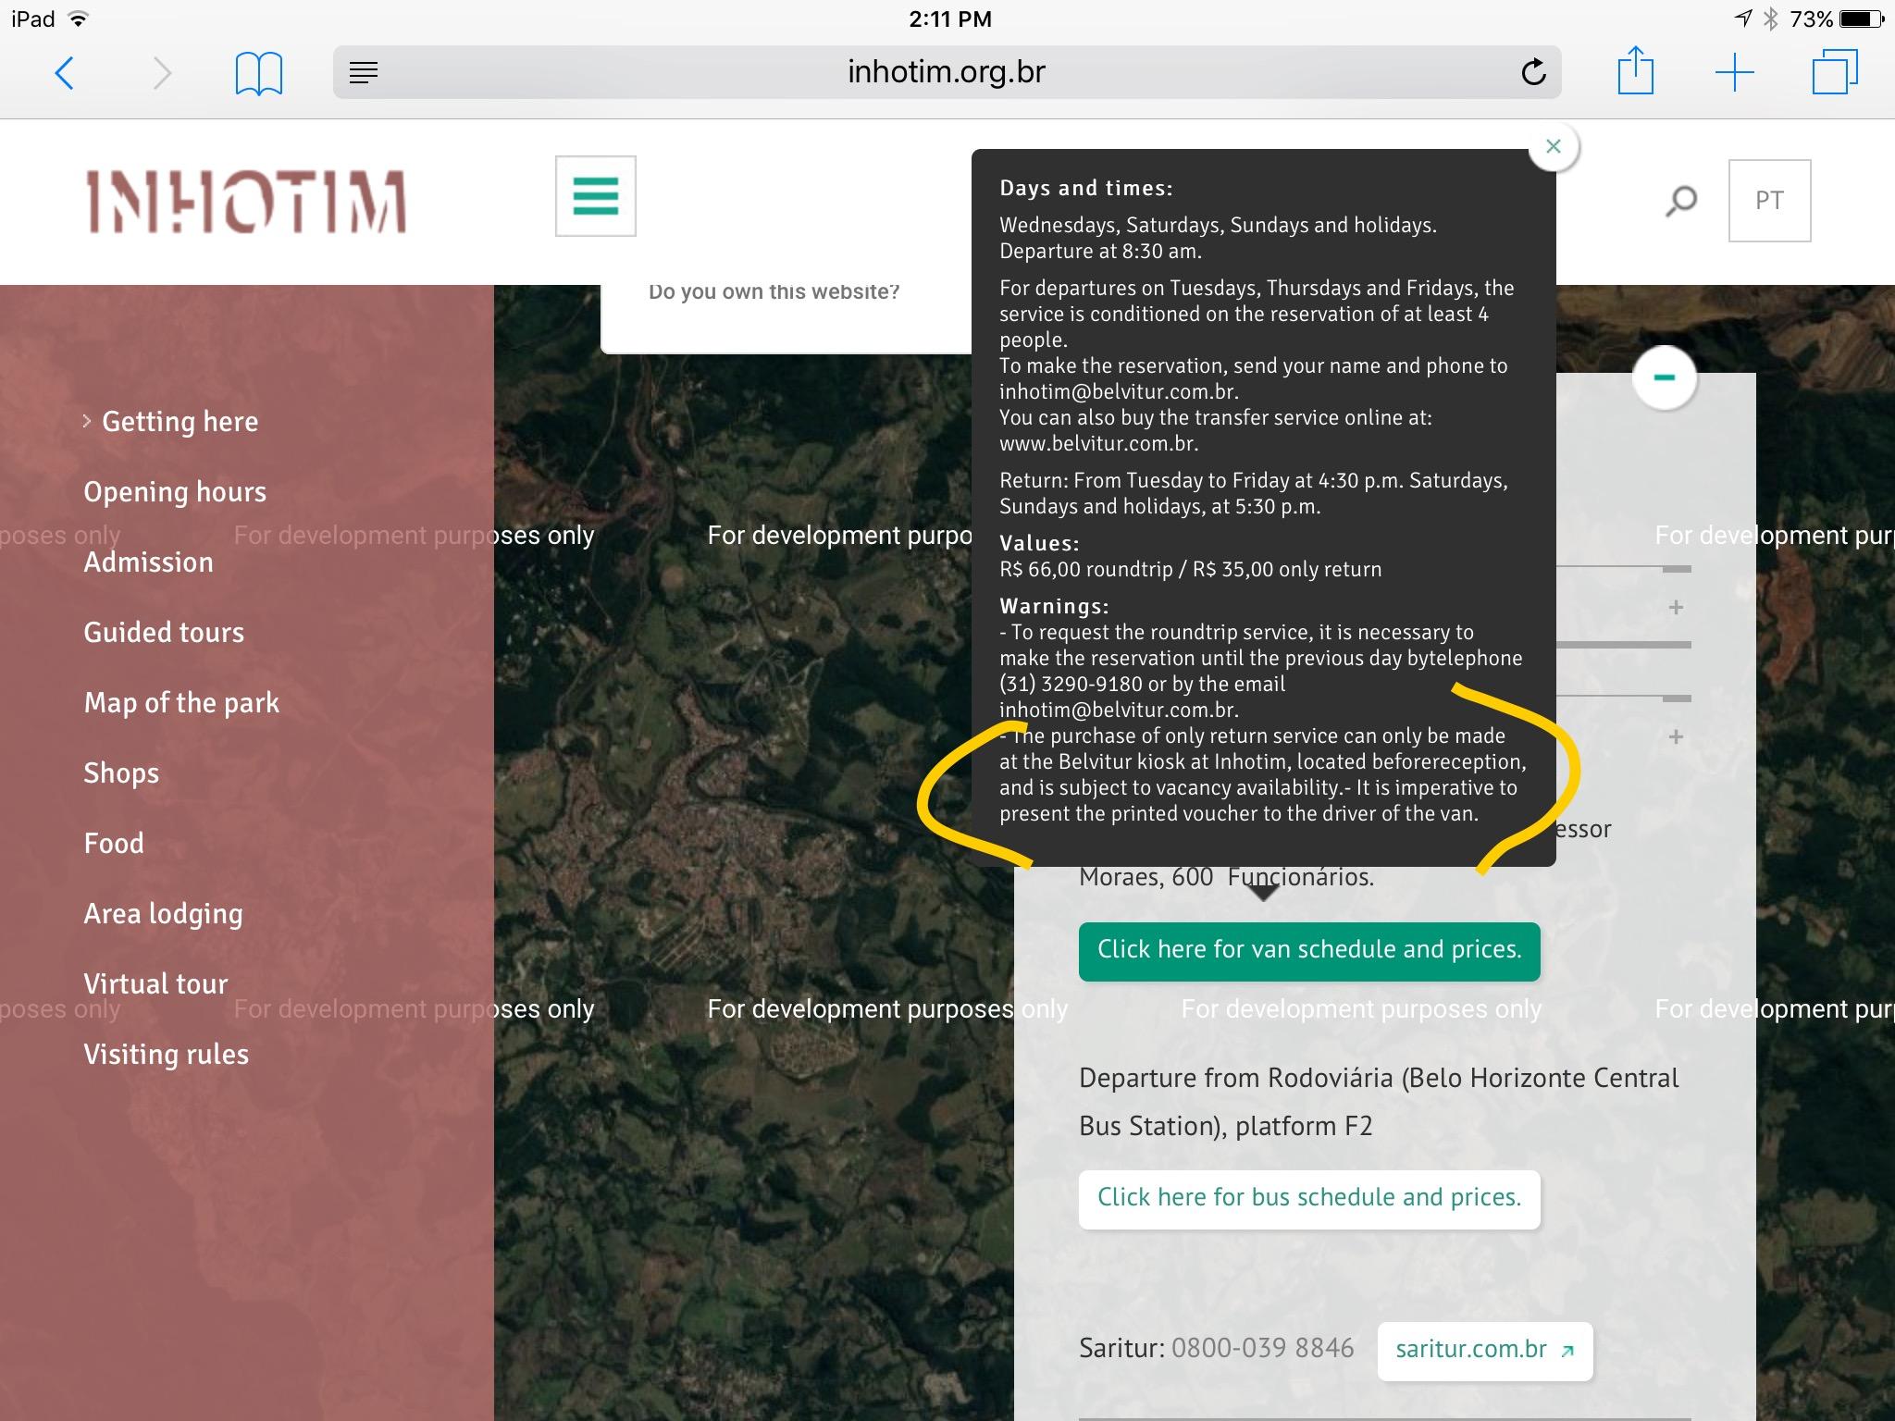Viewport: 1895px width, 1421px height.
Task: Collapse section with green minus button
Action: (x=1664, y=377)
